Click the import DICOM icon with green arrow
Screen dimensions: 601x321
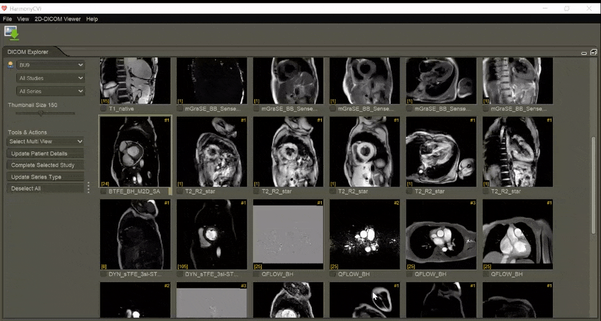11,33
